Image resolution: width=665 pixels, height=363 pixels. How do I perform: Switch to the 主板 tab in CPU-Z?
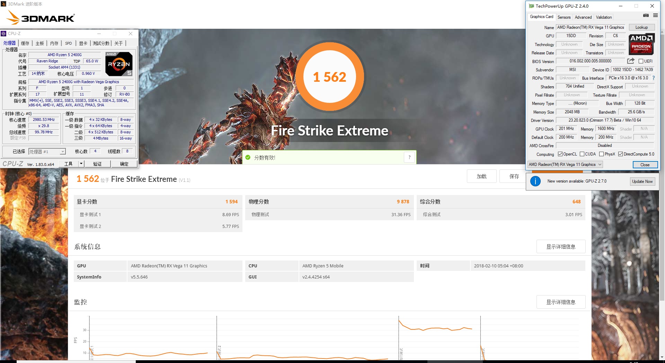point(40,43)
